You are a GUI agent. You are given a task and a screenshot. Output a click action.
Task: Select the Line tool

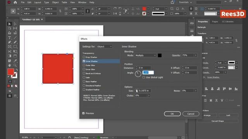point(15,38)
